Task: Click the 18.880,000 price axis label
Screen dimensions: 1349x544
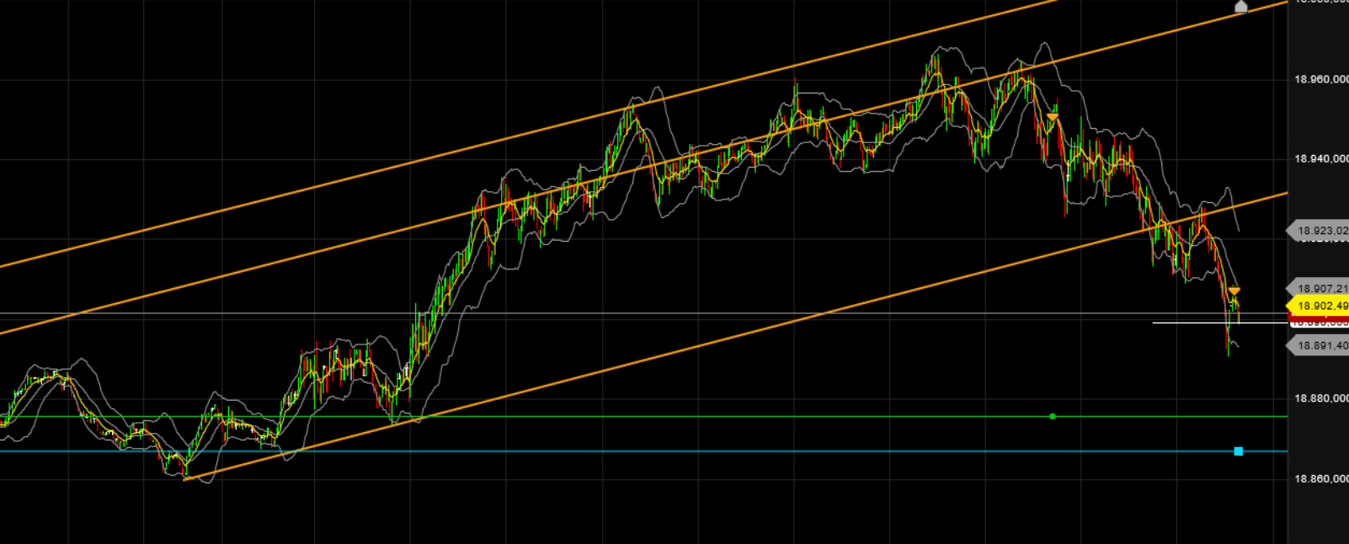Action: (1321, 398)
